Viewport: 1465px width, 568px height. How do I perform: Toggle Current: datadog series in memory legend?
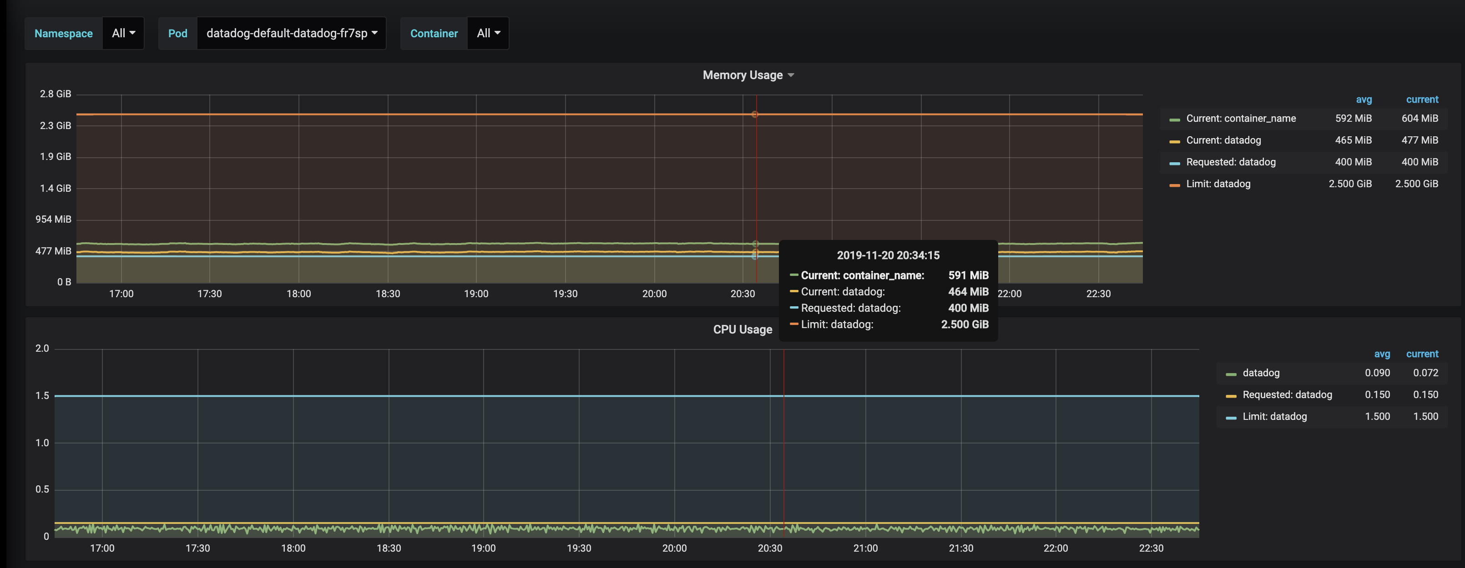click(1223, 140)
